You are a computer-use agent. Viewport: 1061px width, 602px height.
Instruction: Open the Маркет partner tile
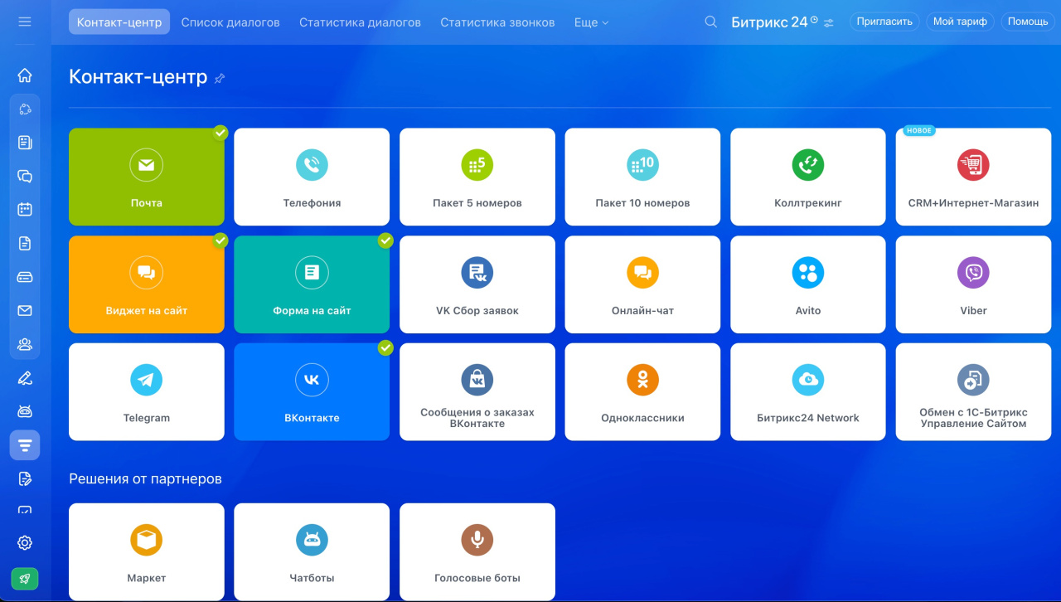point(147,551)
